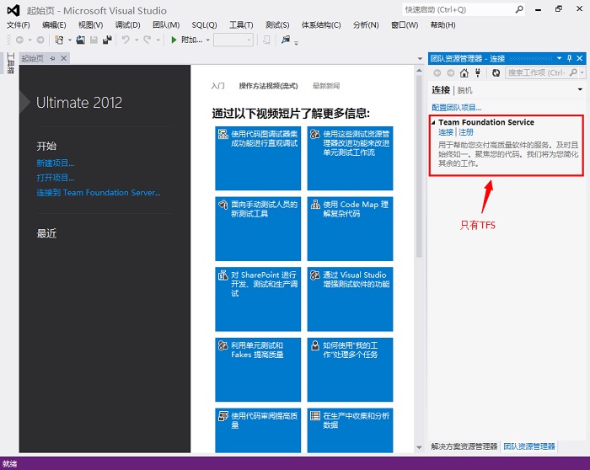
Task: Open the New Project dropdown arrow
Action: pos(70,40)
